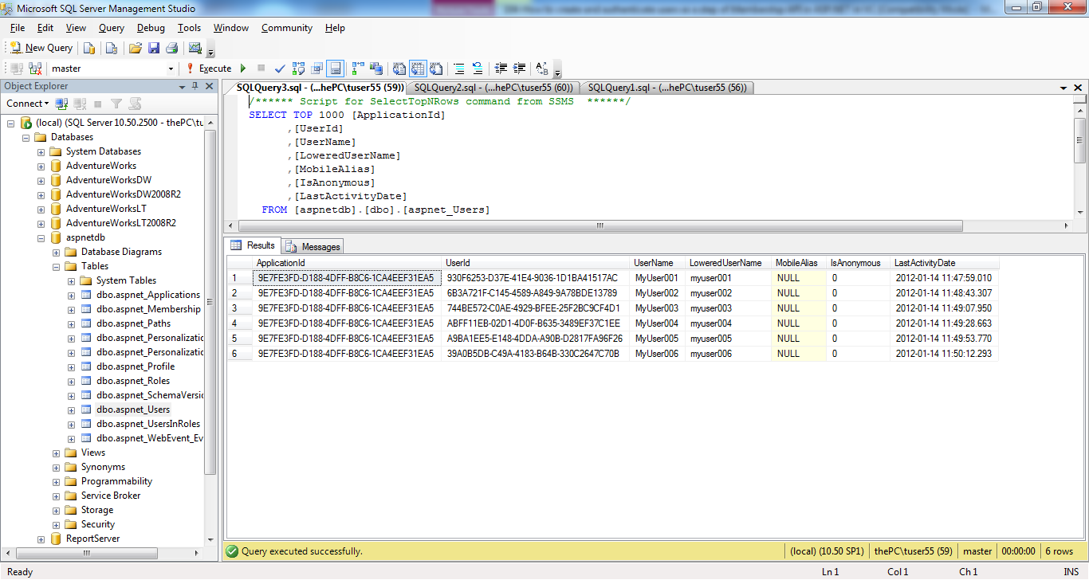Click the Change Connection icon
This screenshot has width=1089, height=580.
(35, 69)
